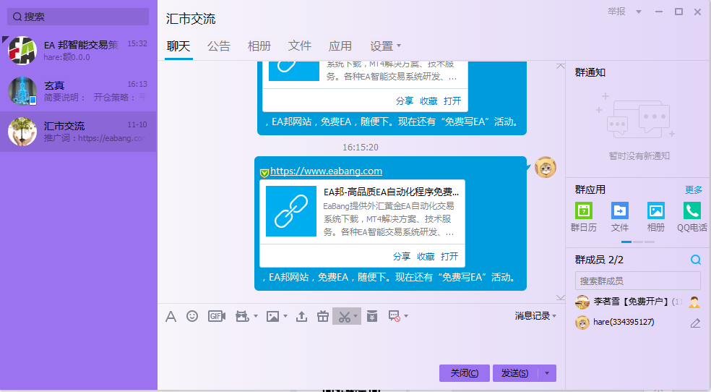Open the https://www.eabang.com link

[326, 171]
